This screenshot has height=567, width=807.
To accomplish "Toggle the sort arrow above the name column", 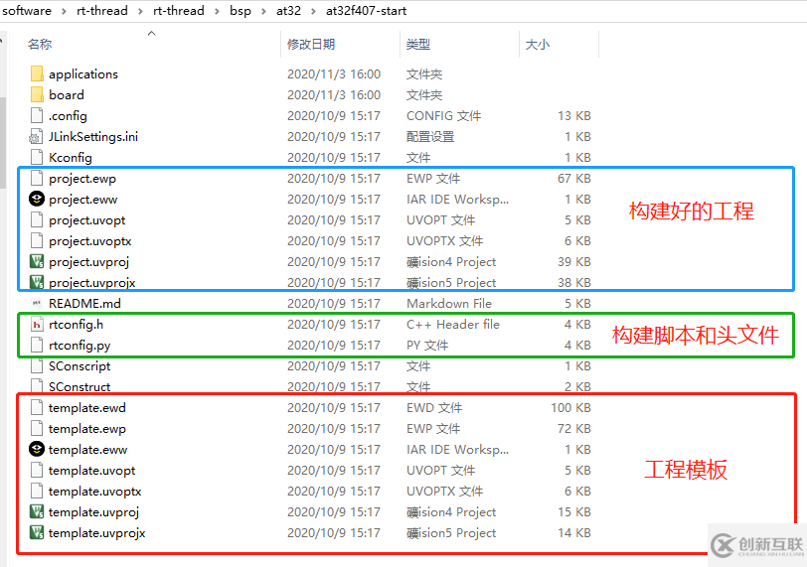I will pos(151,34).
